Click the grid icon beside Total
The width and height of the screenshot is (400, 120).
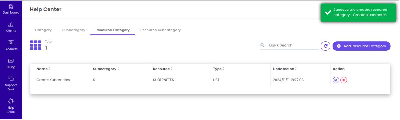tap(35, 45)
